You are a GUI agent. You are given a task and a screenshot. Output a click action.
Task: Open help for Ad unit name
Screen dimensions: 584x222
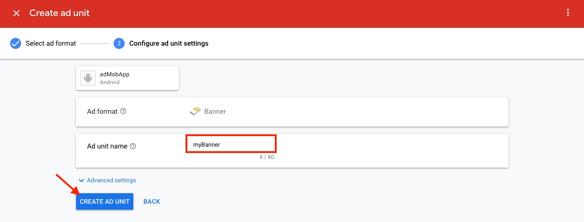click(x=133, y=147)
